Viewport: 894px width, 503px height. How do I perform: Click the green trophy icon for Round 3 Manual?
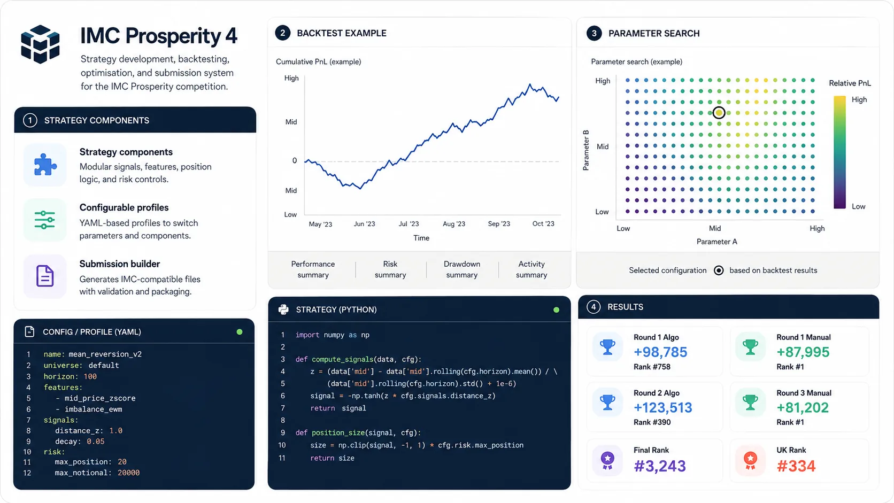[x=750, y=403]
